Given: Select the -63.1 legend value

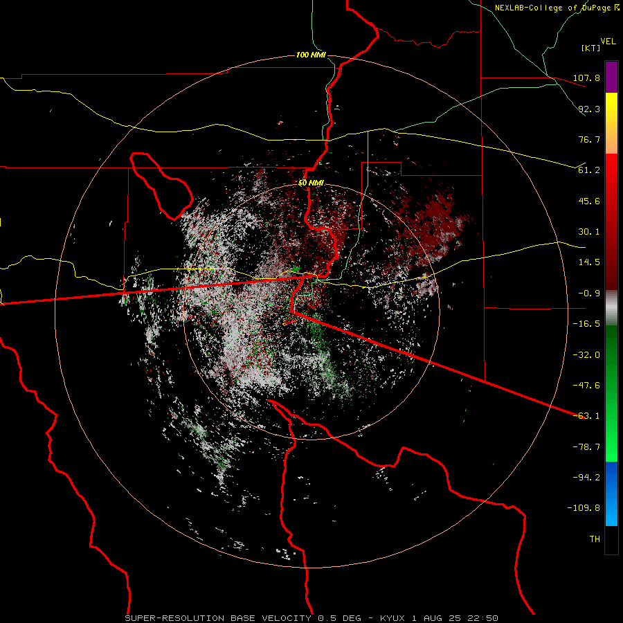Looking at the screenshot, I should tap(586, 416).
